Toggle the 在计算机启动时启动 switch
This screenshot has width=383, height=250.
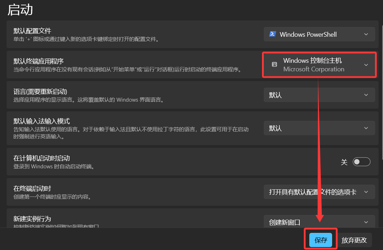pyautogui.click(x=362, y=162)
